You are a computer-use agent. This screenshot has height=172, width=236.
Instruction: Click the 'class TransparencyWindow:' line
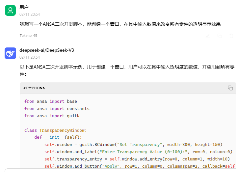56,130
